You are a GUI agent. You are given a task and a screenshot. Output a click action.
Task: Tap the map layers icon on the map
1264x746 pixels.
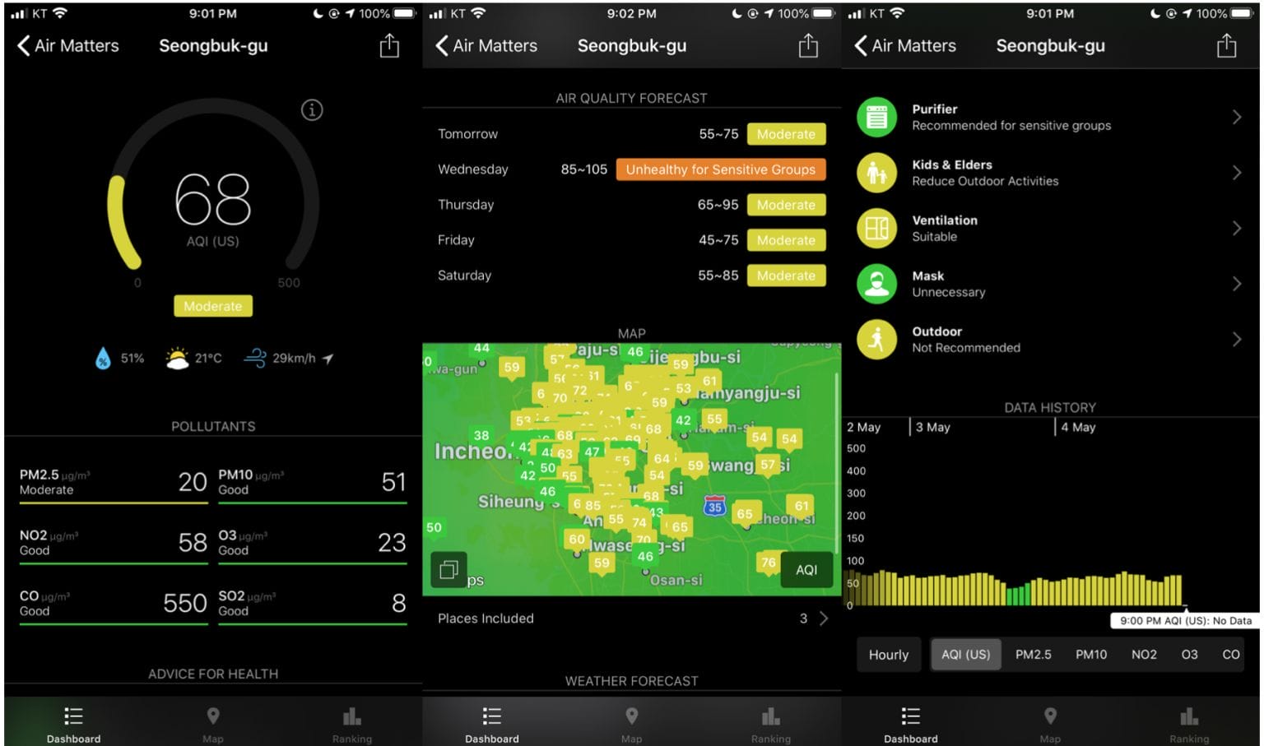[450, 569]
